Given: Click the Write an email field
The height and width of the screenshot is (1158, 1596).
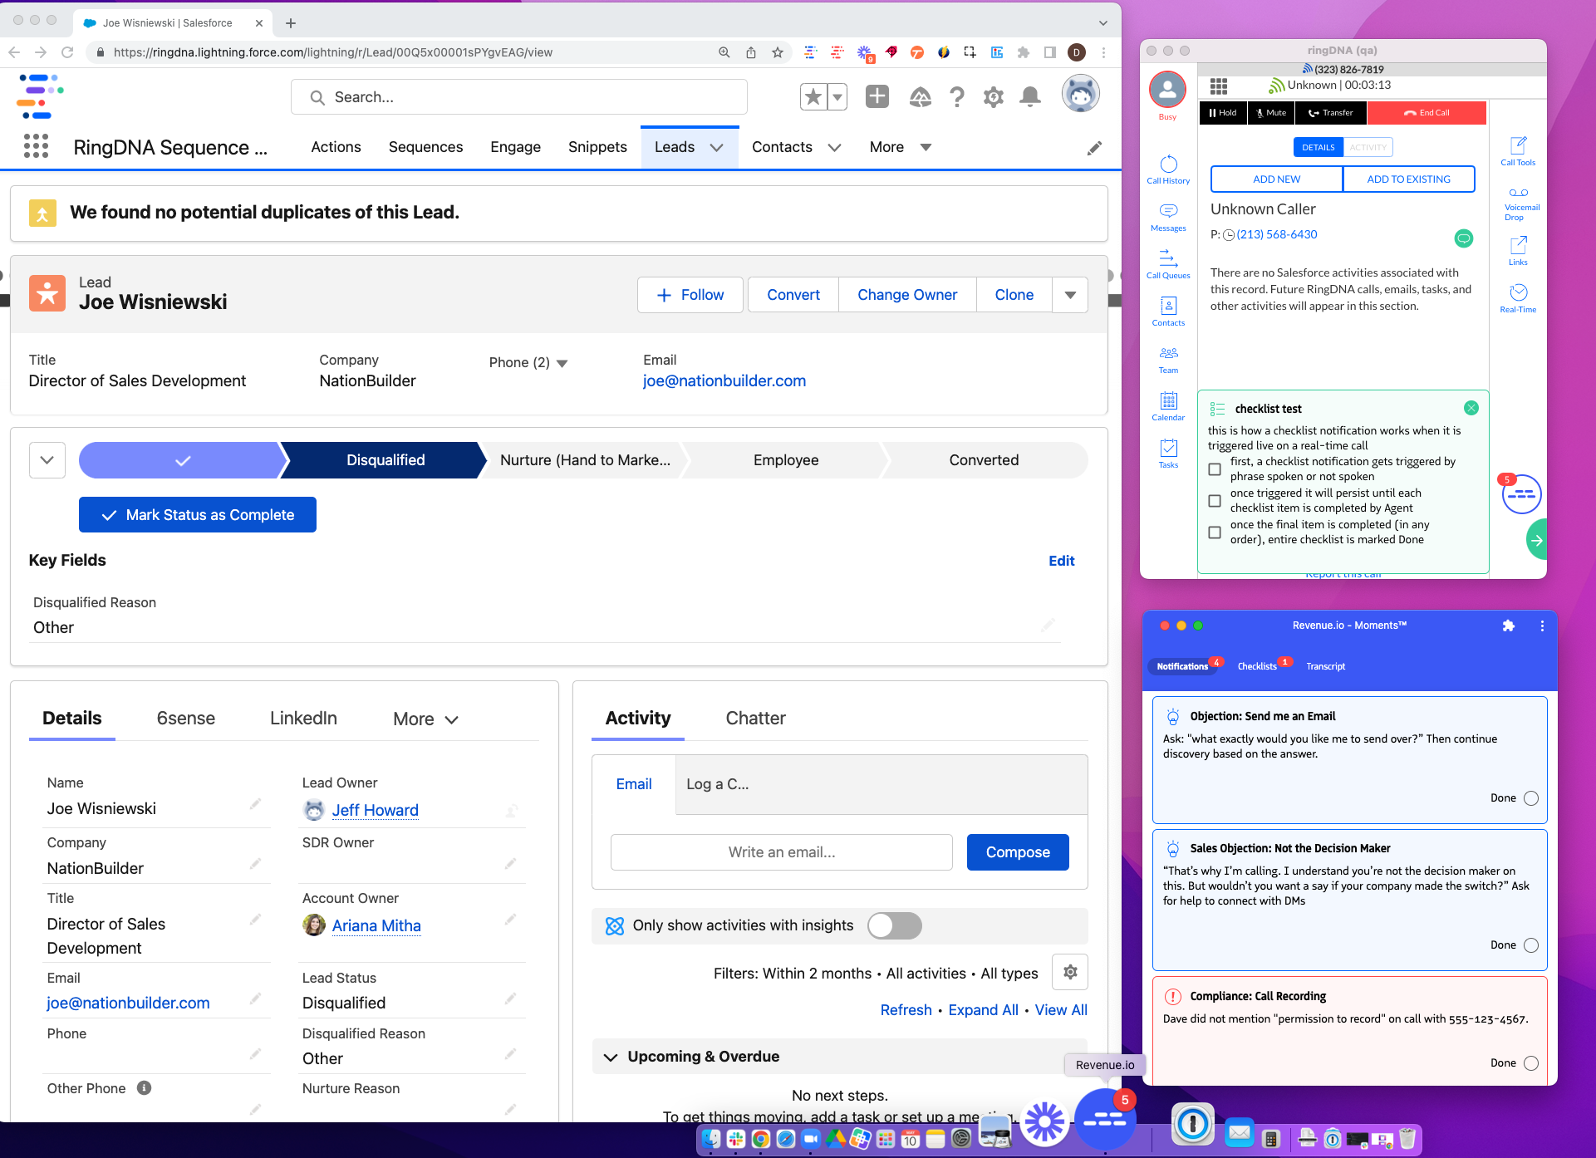Looking at the screenshot, I should click(x=782, y=852).
